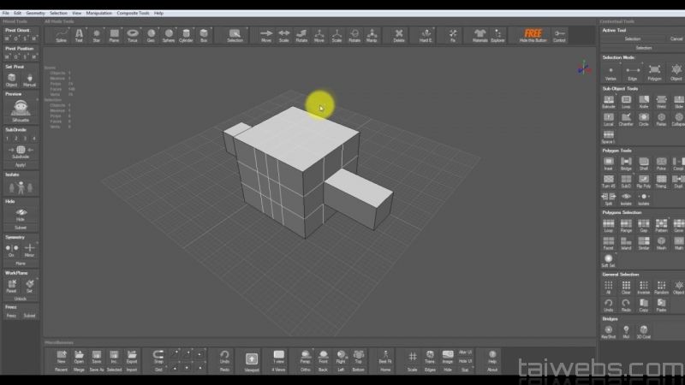Select the Torus primitive tool
The width and height of the screenshot is (685, 385).
click(133, 34)
